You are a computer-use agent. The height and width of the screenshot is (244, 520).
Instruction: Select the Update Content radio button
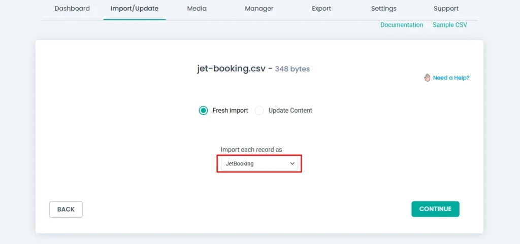click(x=259, y=111)
